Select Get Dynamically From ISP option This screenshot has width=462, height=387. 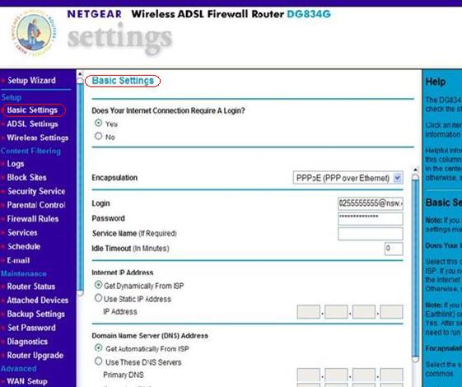[98, 285]
